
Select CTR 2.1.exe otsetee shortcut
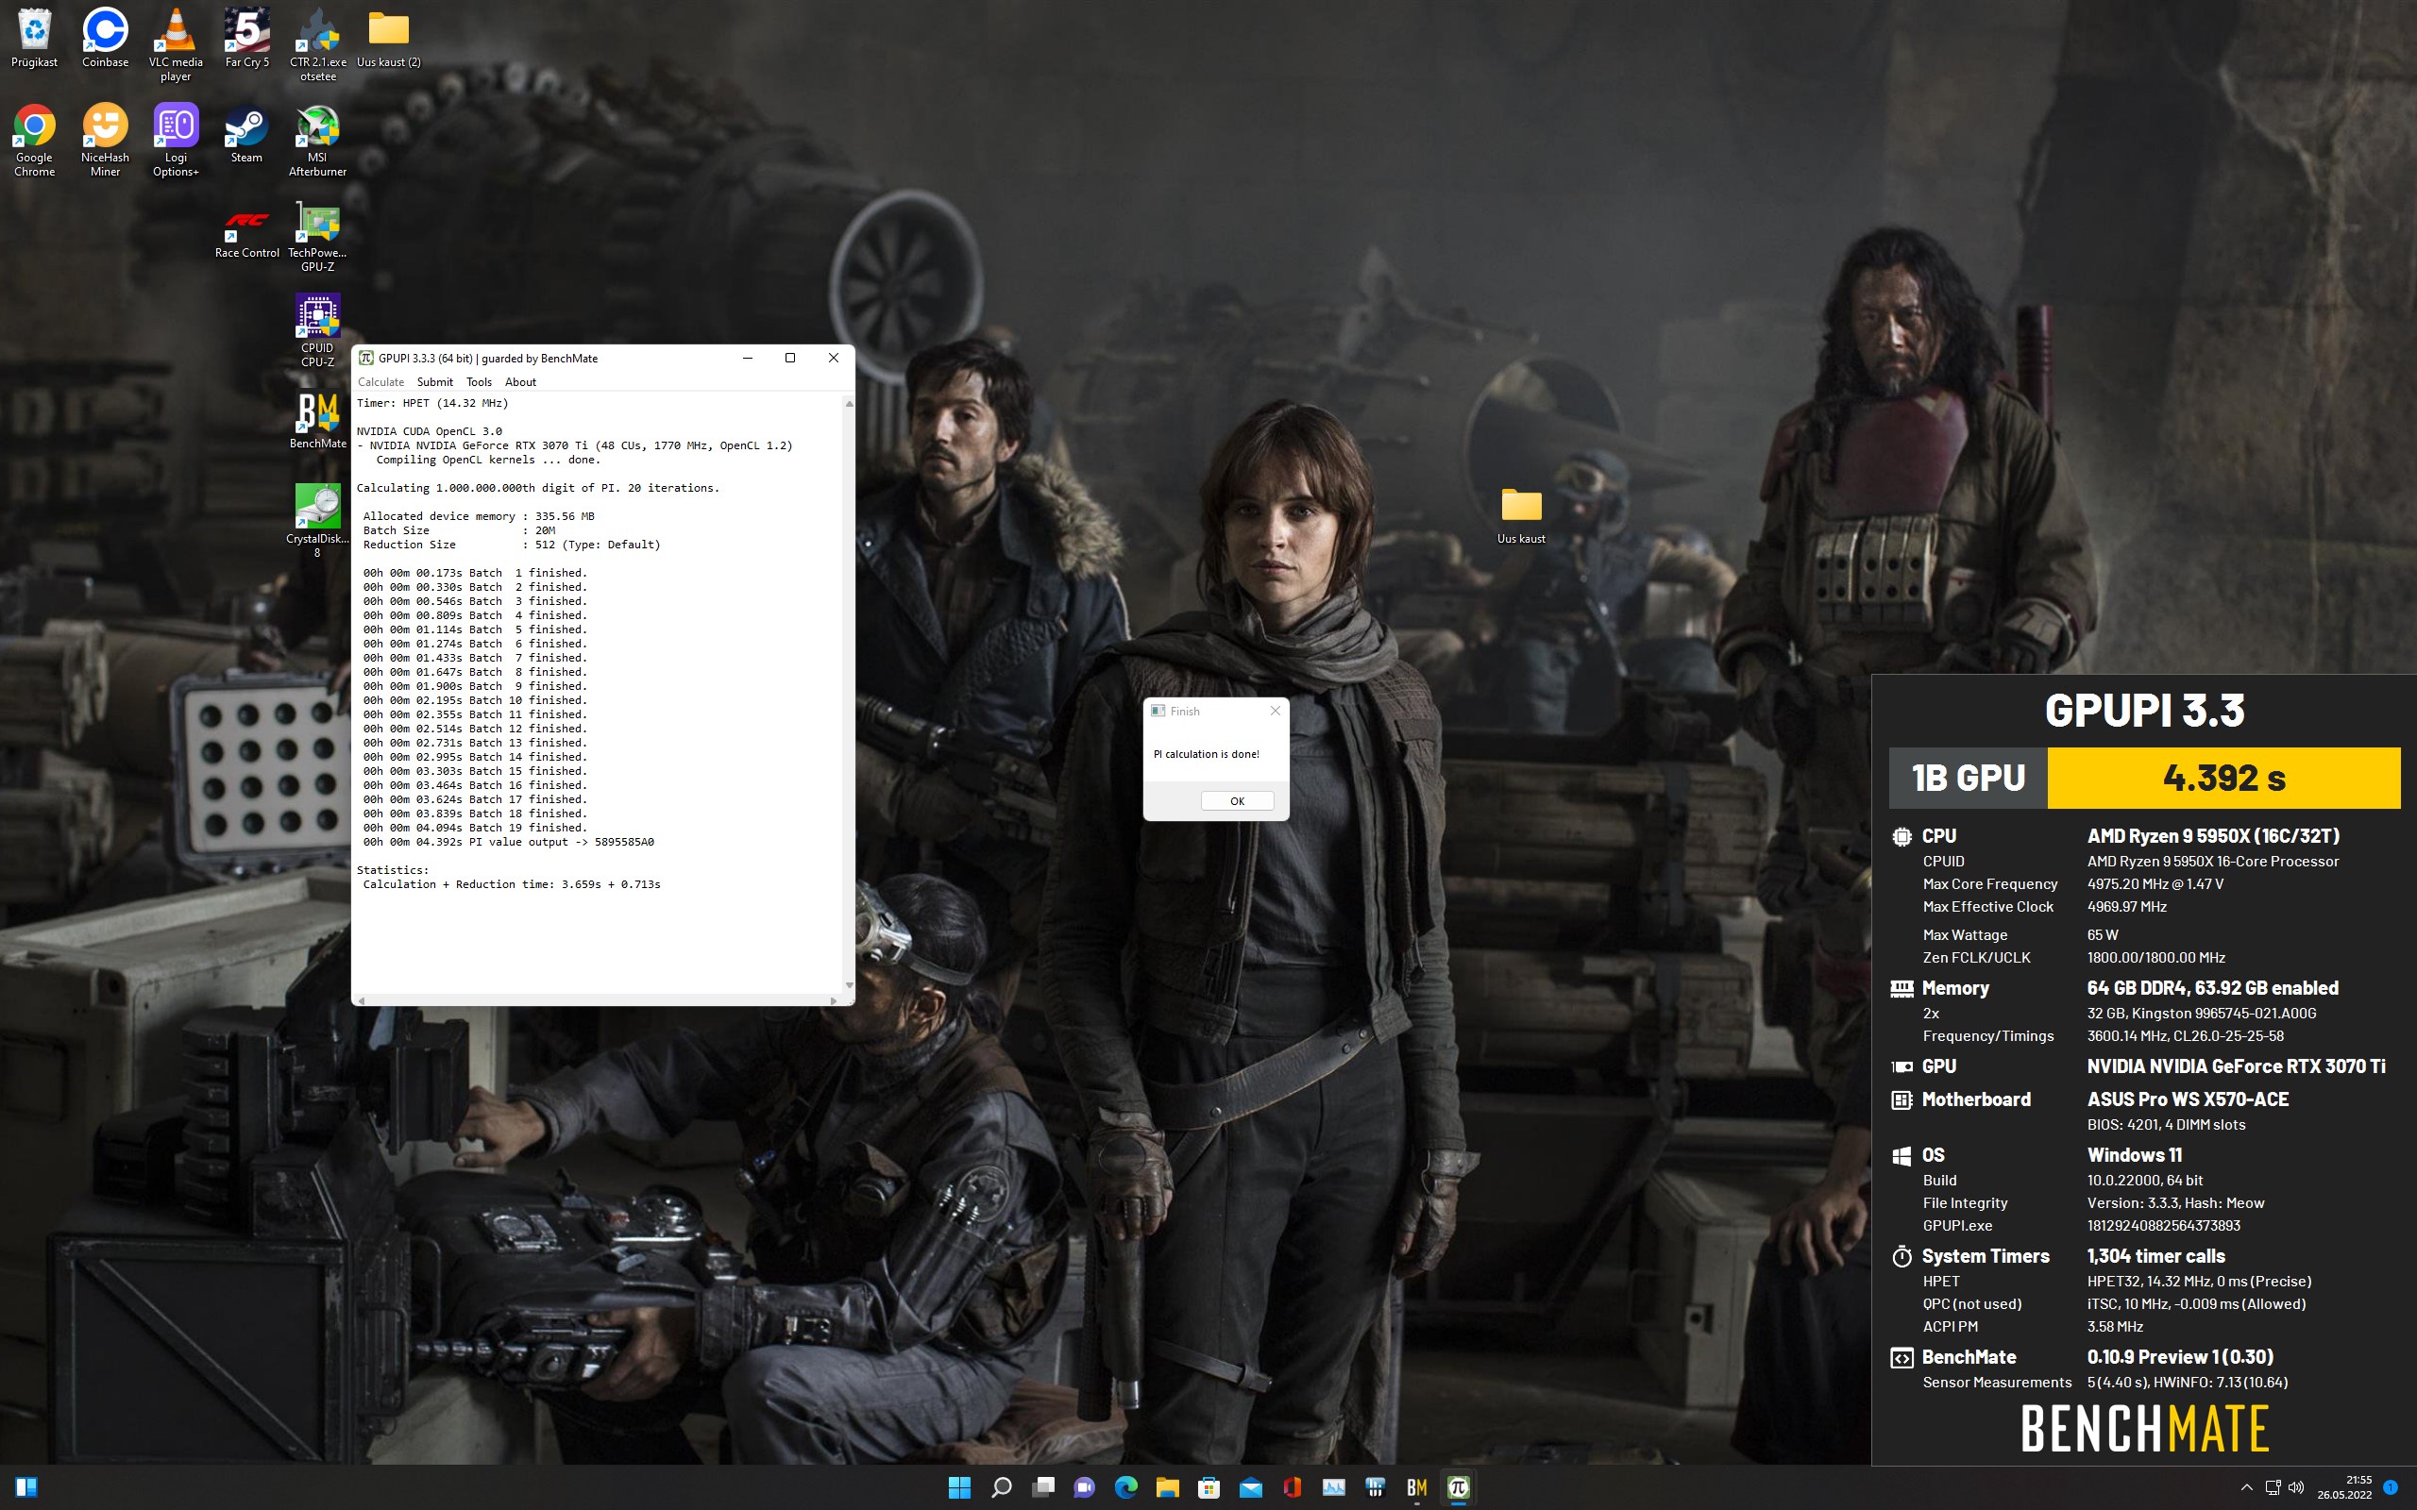click(x=317, y=45)
